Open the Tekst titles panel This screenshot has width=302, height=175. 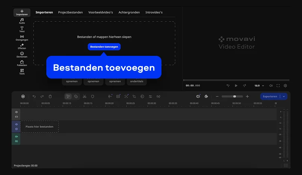click(x=22, y=29)
